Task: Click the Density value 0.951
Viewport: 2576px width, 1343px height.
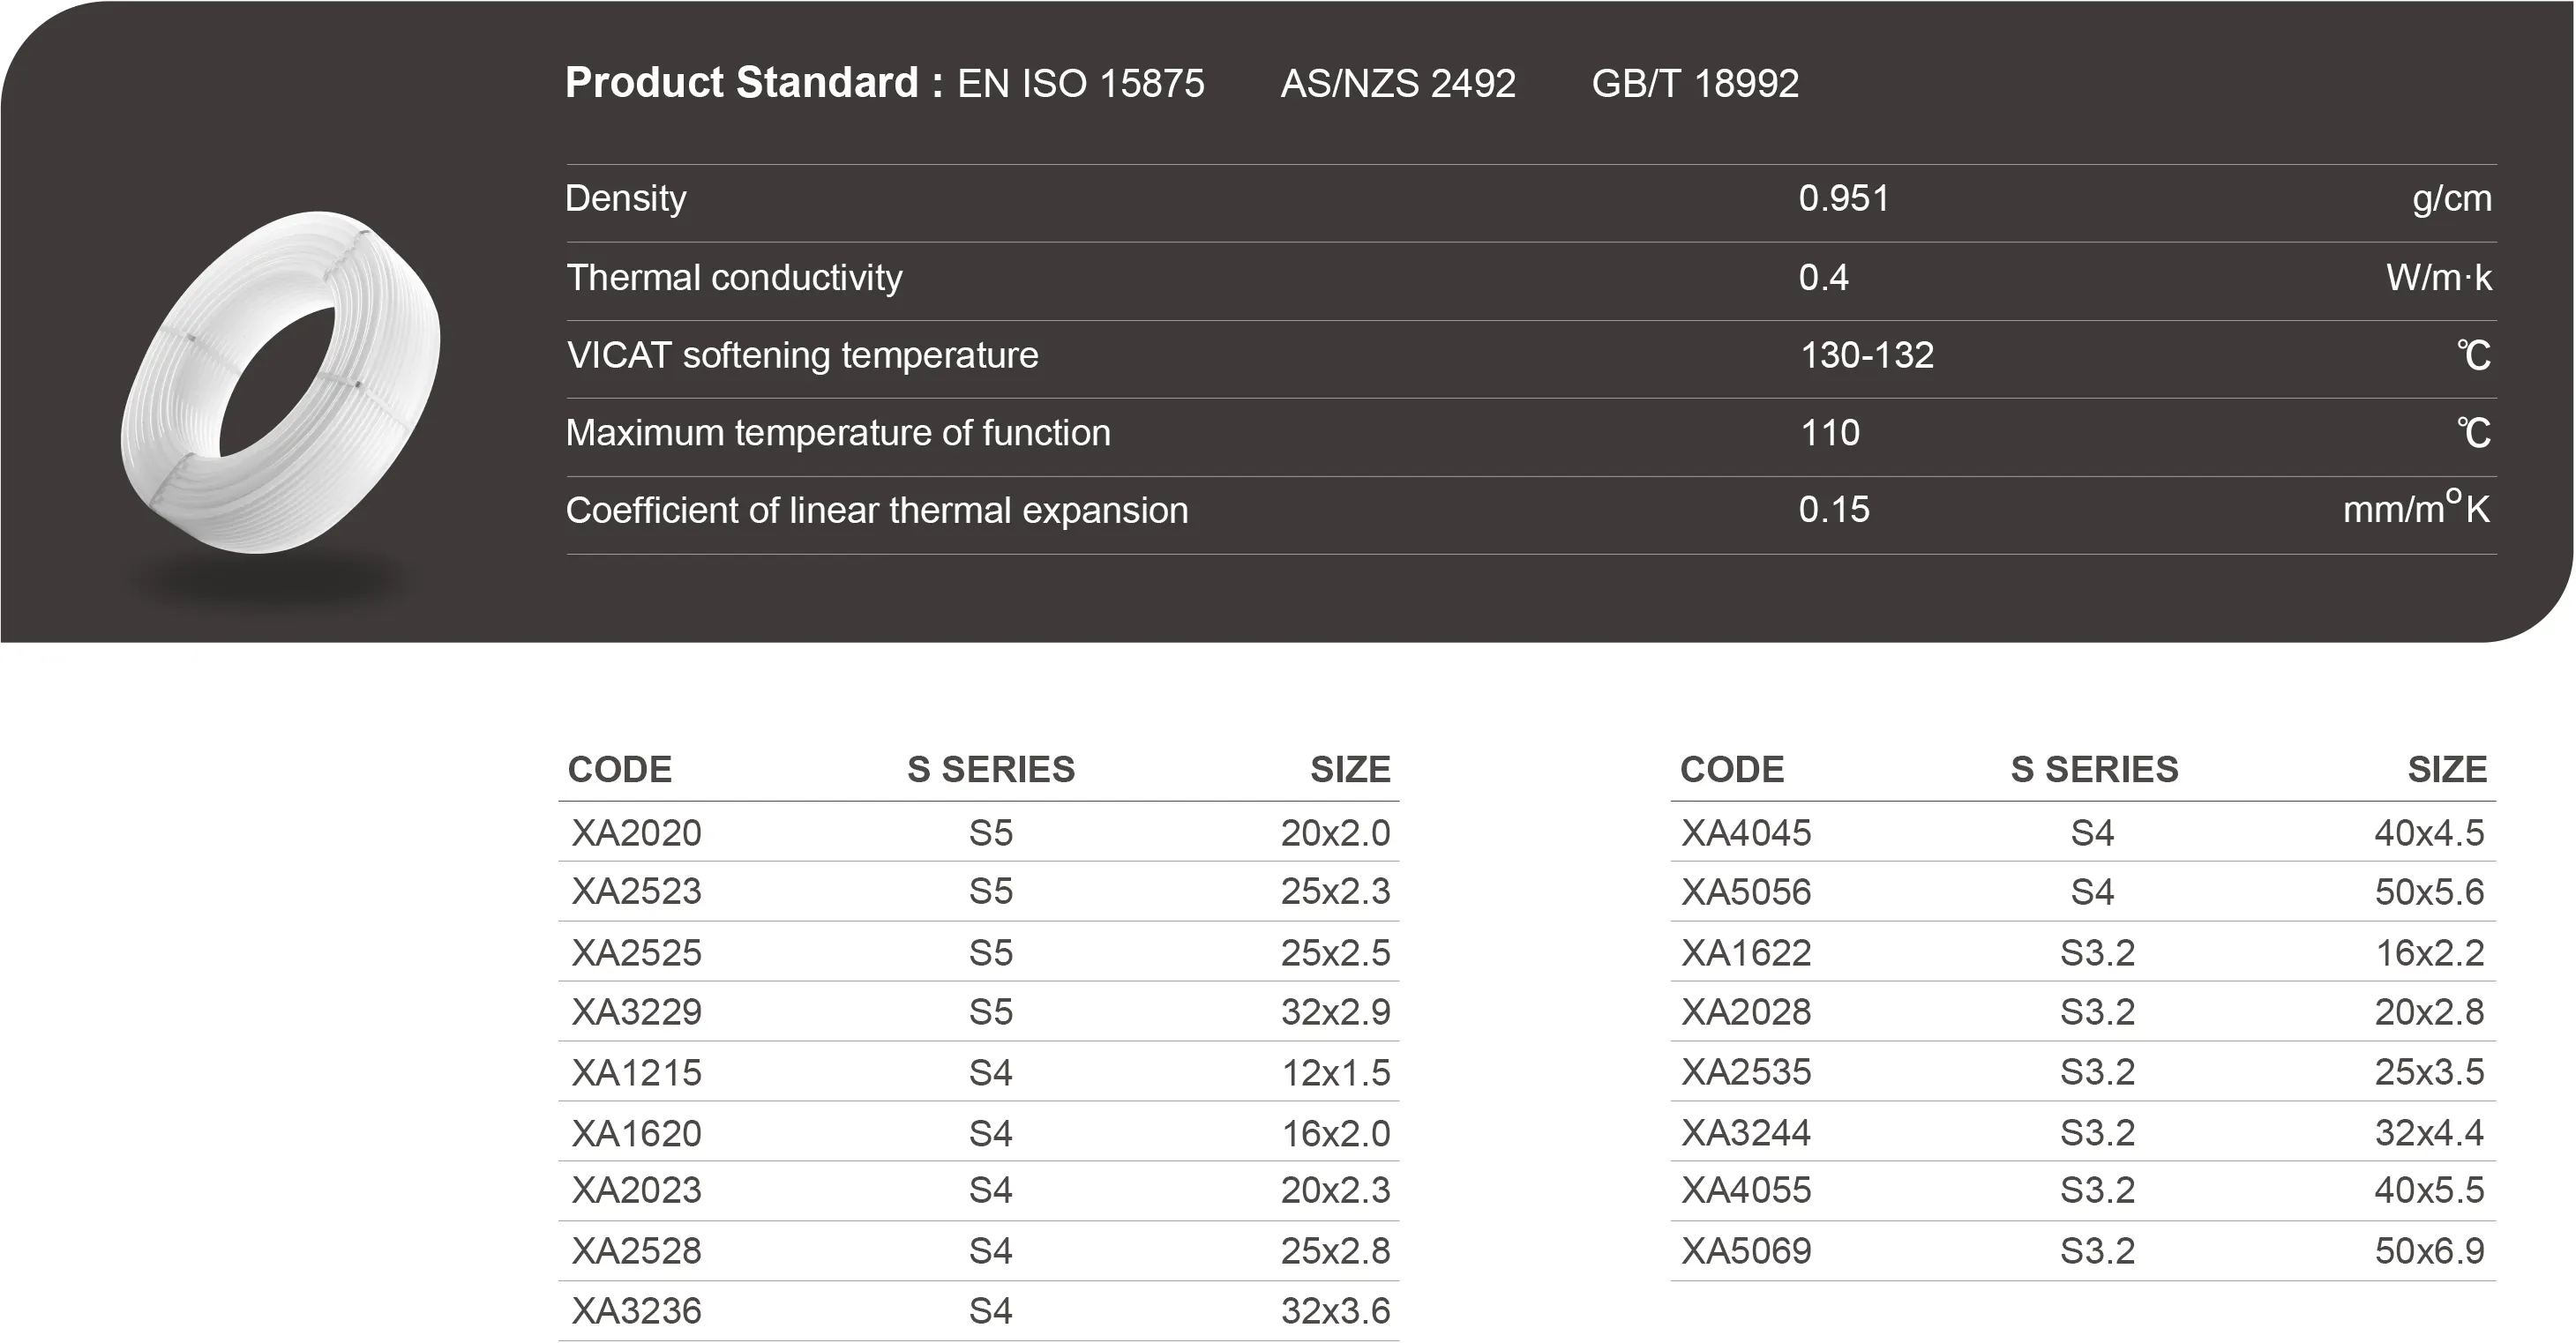Action: click(1843, 198)
